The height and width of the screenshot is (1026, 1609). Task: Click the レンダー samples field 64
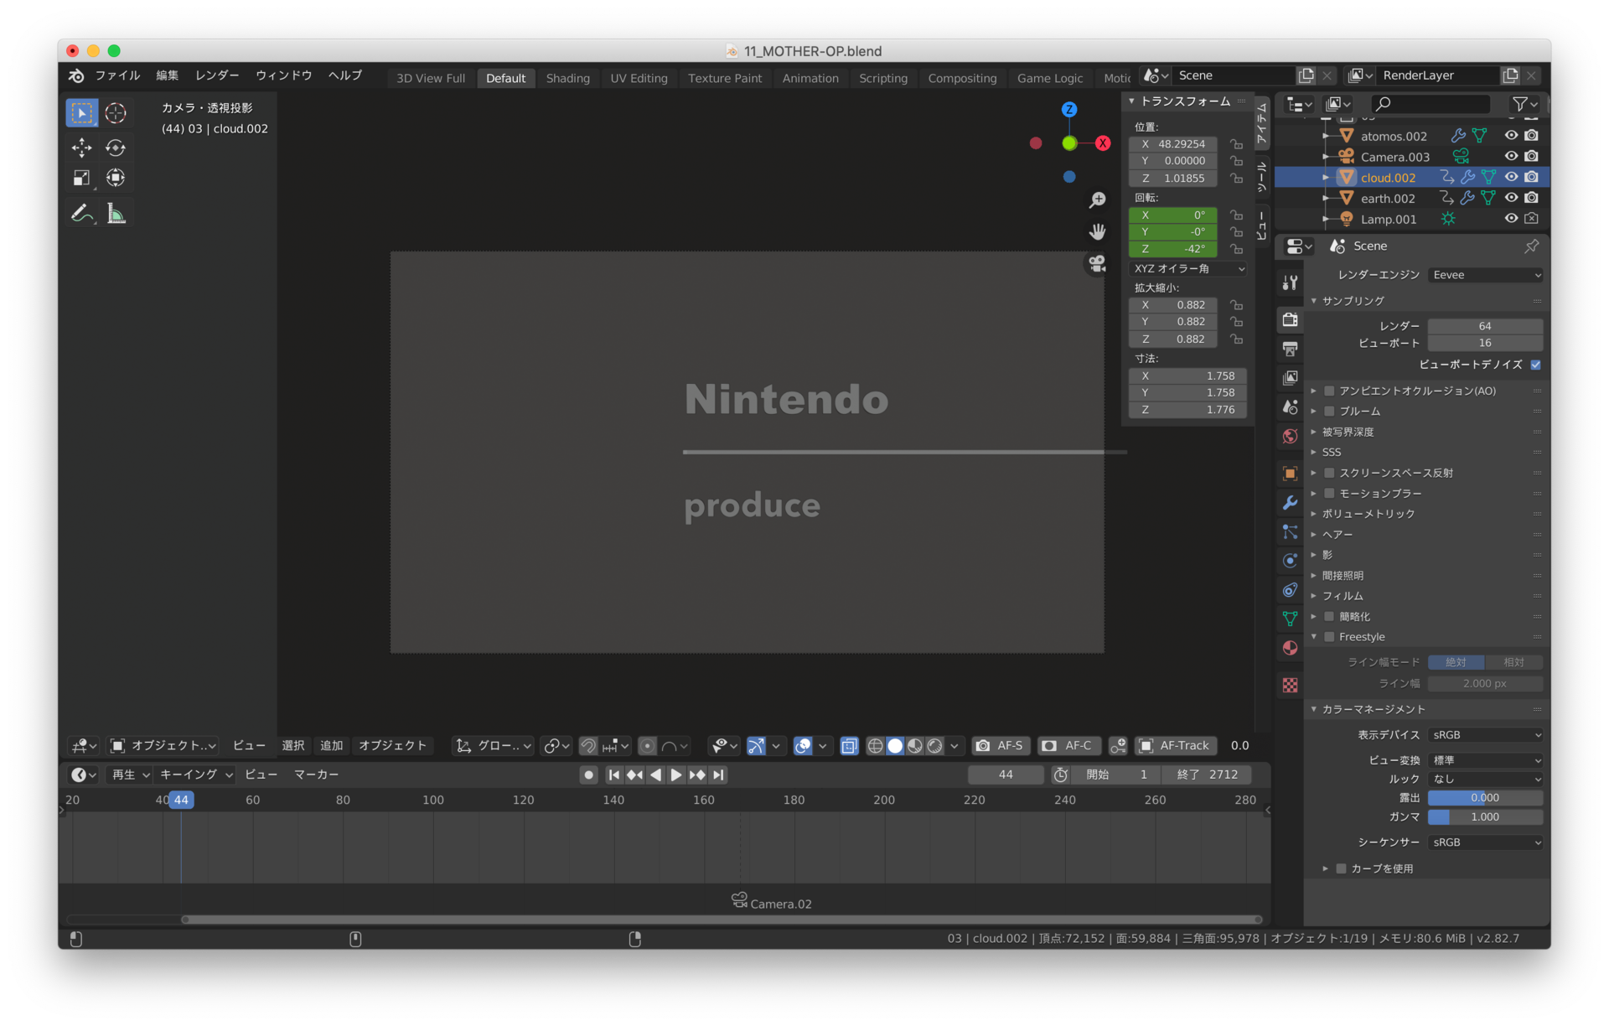click(1485, 326)
